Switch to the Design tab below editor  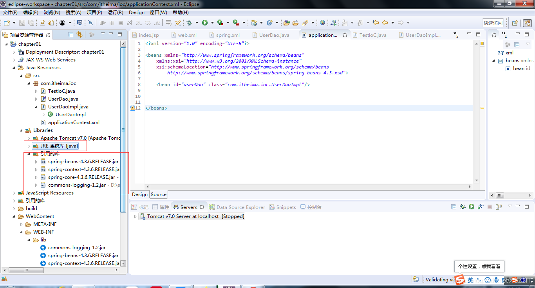pyautogui.click(x=139, y=194)
